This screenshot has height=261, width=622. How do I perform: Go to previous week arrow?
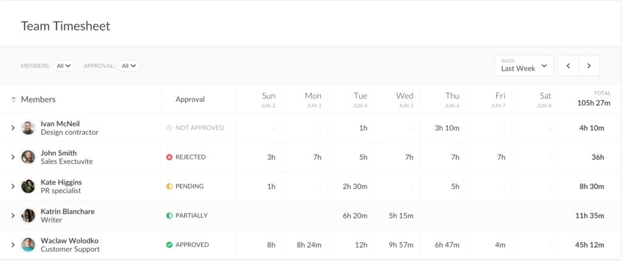point(568,66)
